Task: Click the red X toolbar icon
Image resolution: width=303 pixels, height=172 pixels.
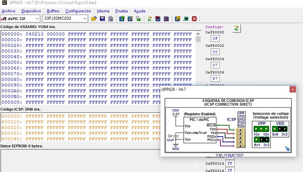Action: pos(194,19)
